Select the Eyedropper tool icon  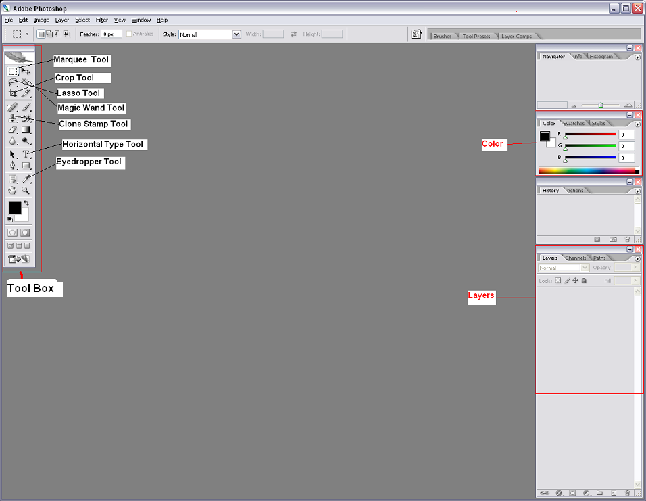pos(26,179)
